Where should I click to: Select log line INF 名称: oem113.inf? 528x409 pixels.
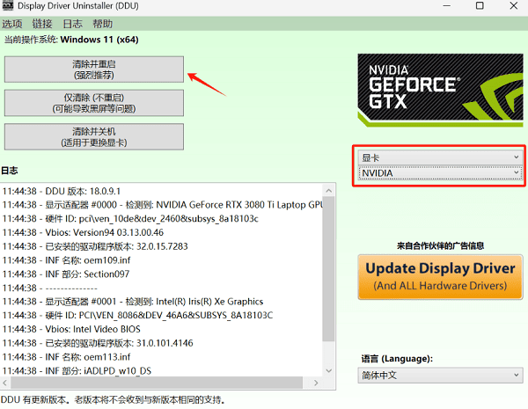66,356
